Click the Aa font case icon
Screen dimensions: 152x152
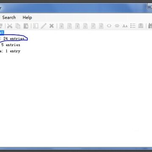pyautogui.click(x=125, y=26)
